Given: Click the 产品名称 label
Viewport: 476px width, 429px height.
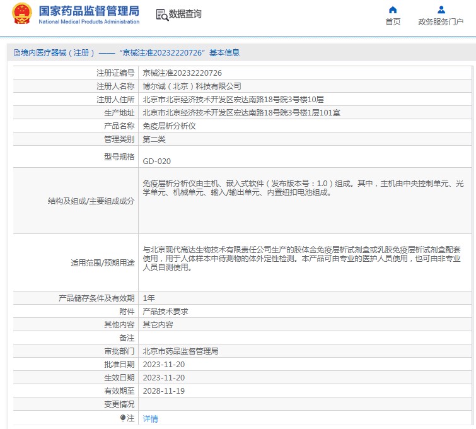Looking at the screenshot, I should point(119,126).
